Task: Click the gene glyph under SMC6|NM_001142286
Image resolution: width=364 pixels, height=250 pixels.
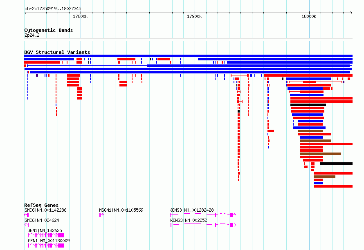Action: pos(27,215)
